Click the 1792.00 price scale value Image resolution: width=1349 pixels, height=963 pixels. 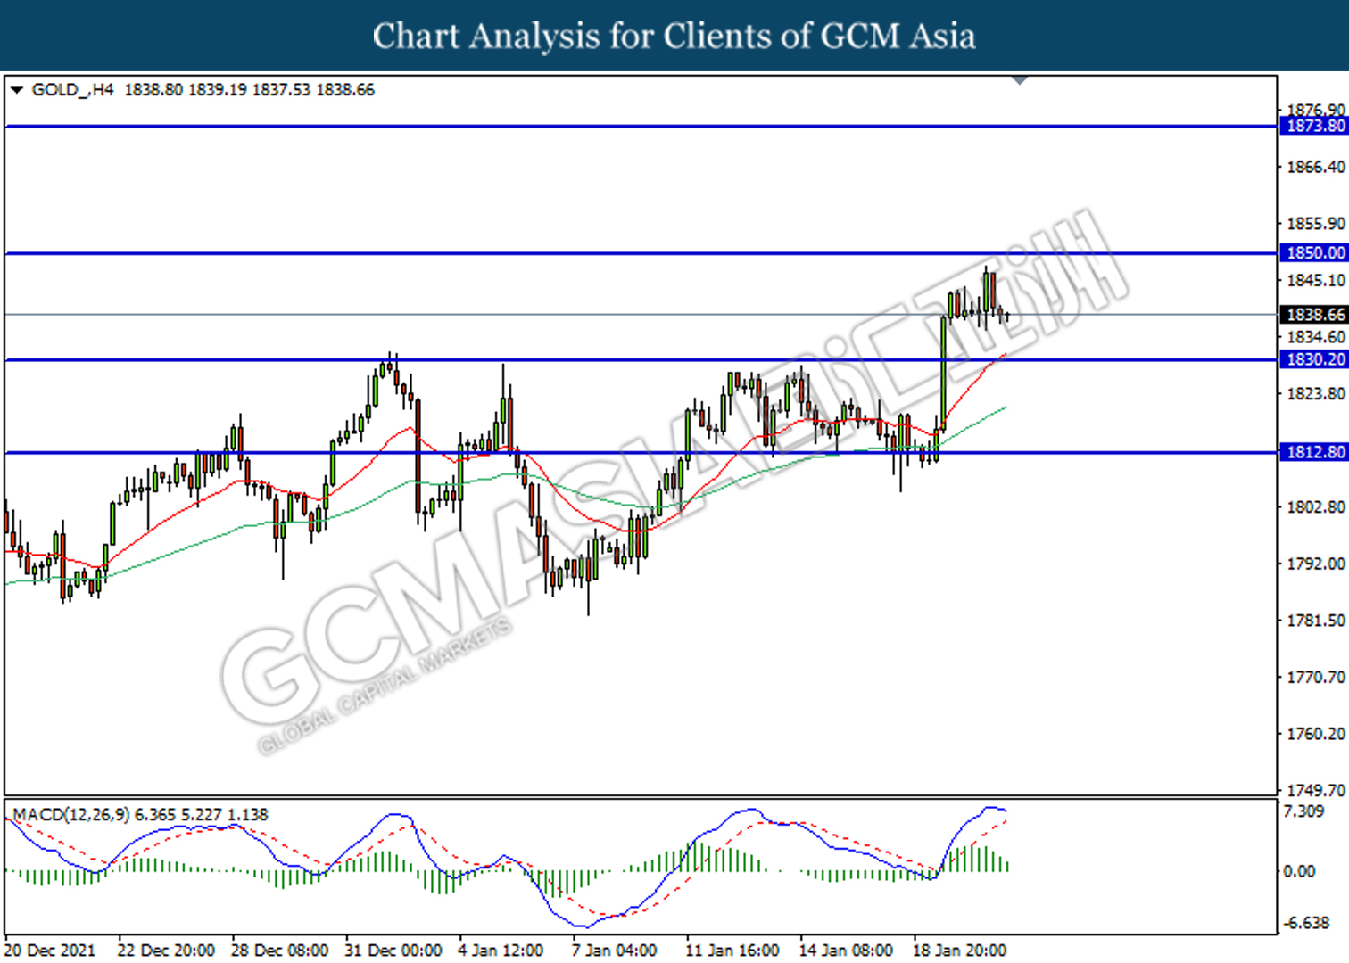(x=1315, y=564)
